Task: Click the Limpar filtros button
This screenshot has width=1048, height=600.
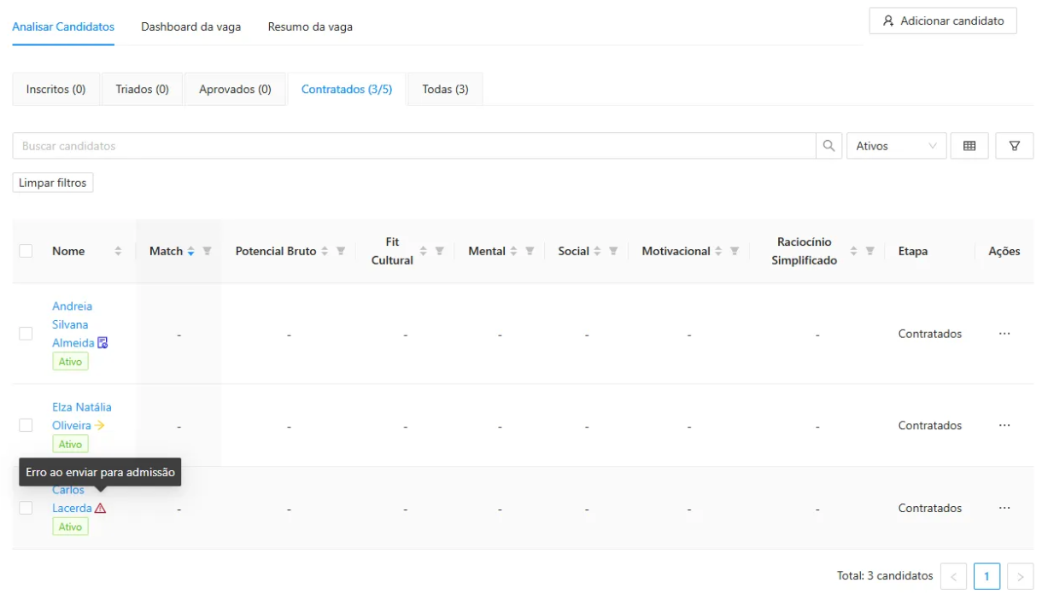Action: point(53,183)
